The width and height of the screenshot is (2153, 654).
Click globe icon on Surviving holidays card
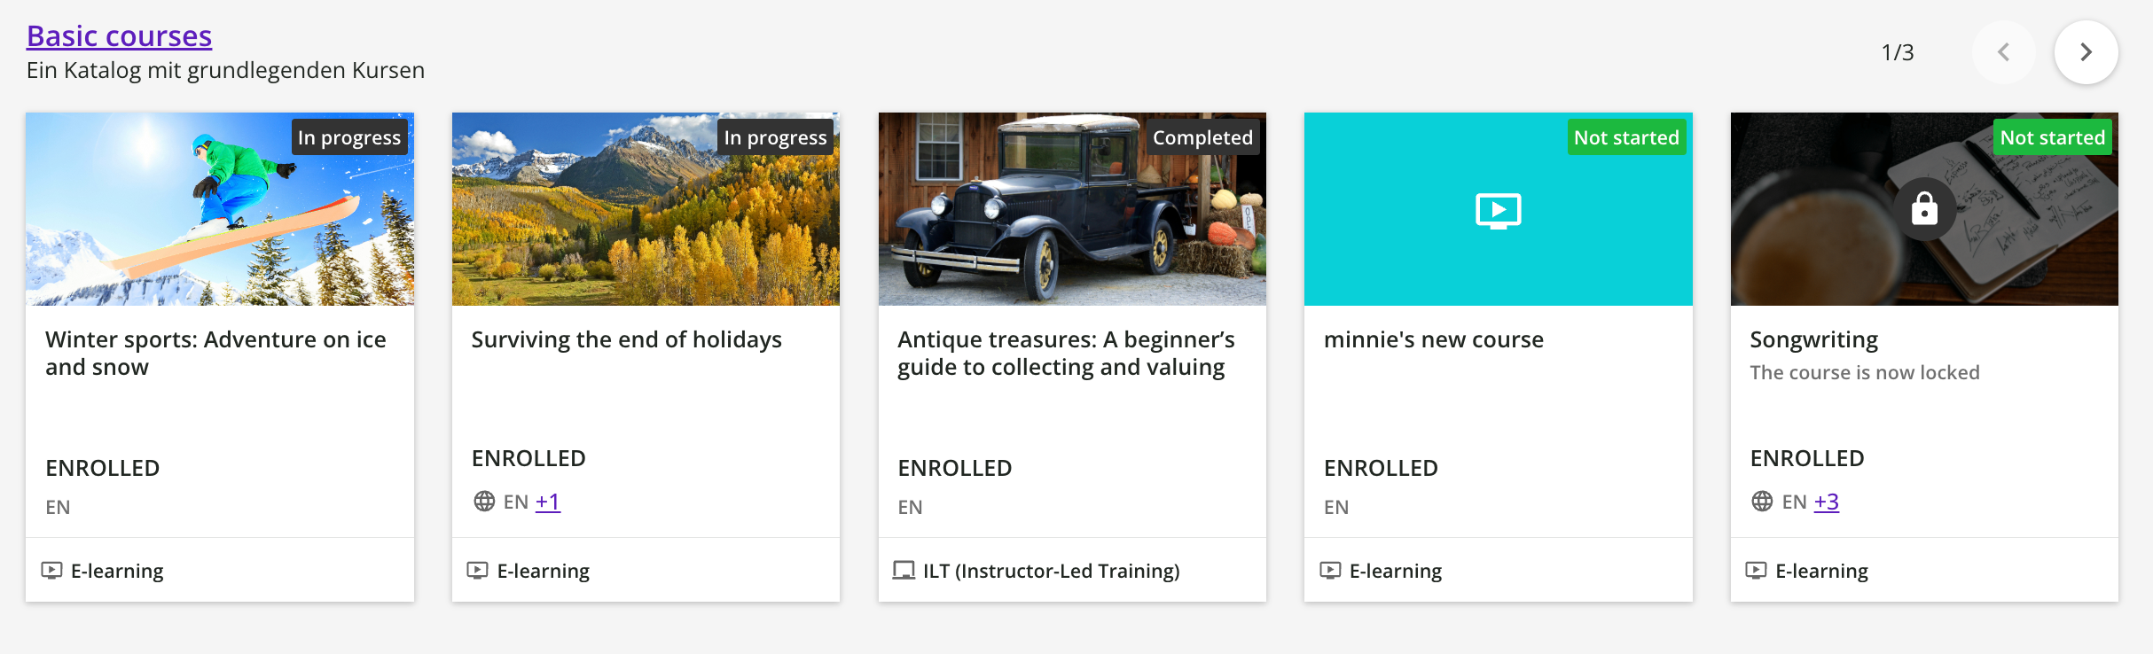coord(484,502)
